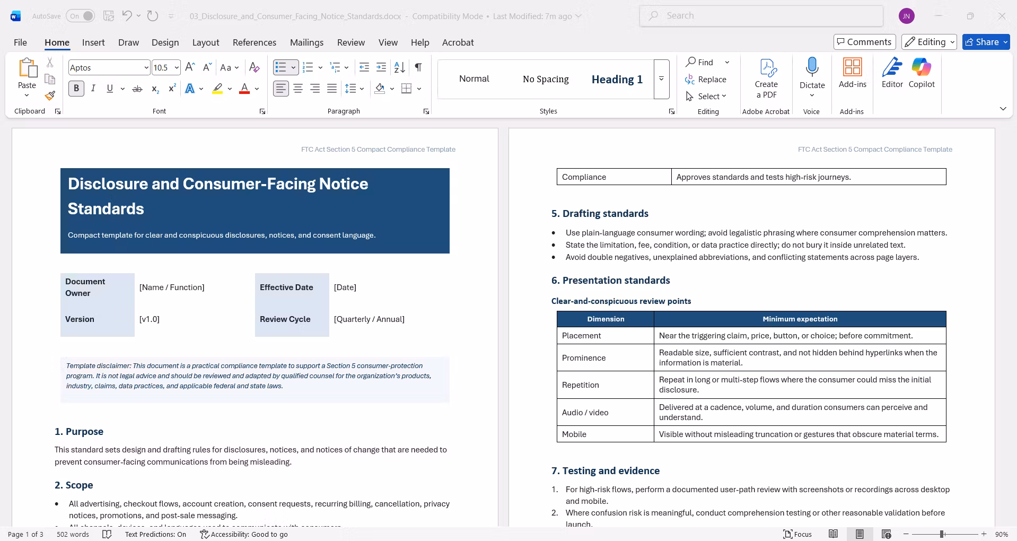Apply strikethrough formatting icon

[137, 89]
